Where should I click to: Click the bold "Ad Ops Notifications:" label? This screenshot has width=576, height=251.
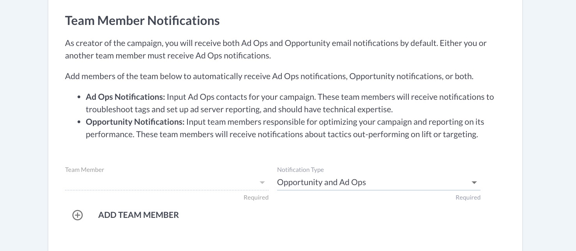coord(125,97)
